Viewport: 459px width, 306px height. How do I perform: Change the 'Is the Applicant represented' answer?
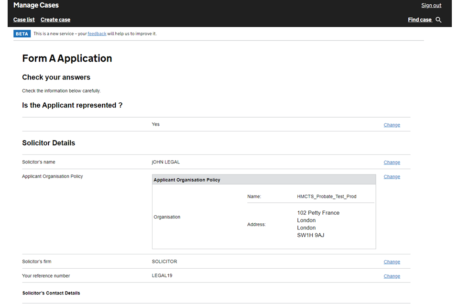coord(392,125)
